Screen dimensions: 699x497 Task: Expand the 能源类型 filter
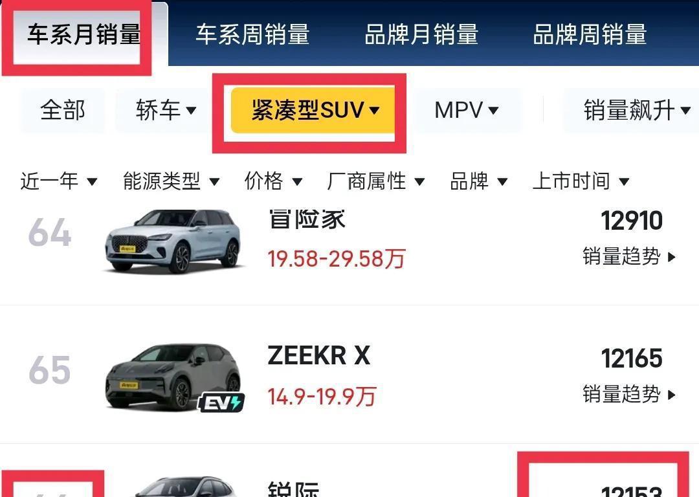[x=171, y=181]
